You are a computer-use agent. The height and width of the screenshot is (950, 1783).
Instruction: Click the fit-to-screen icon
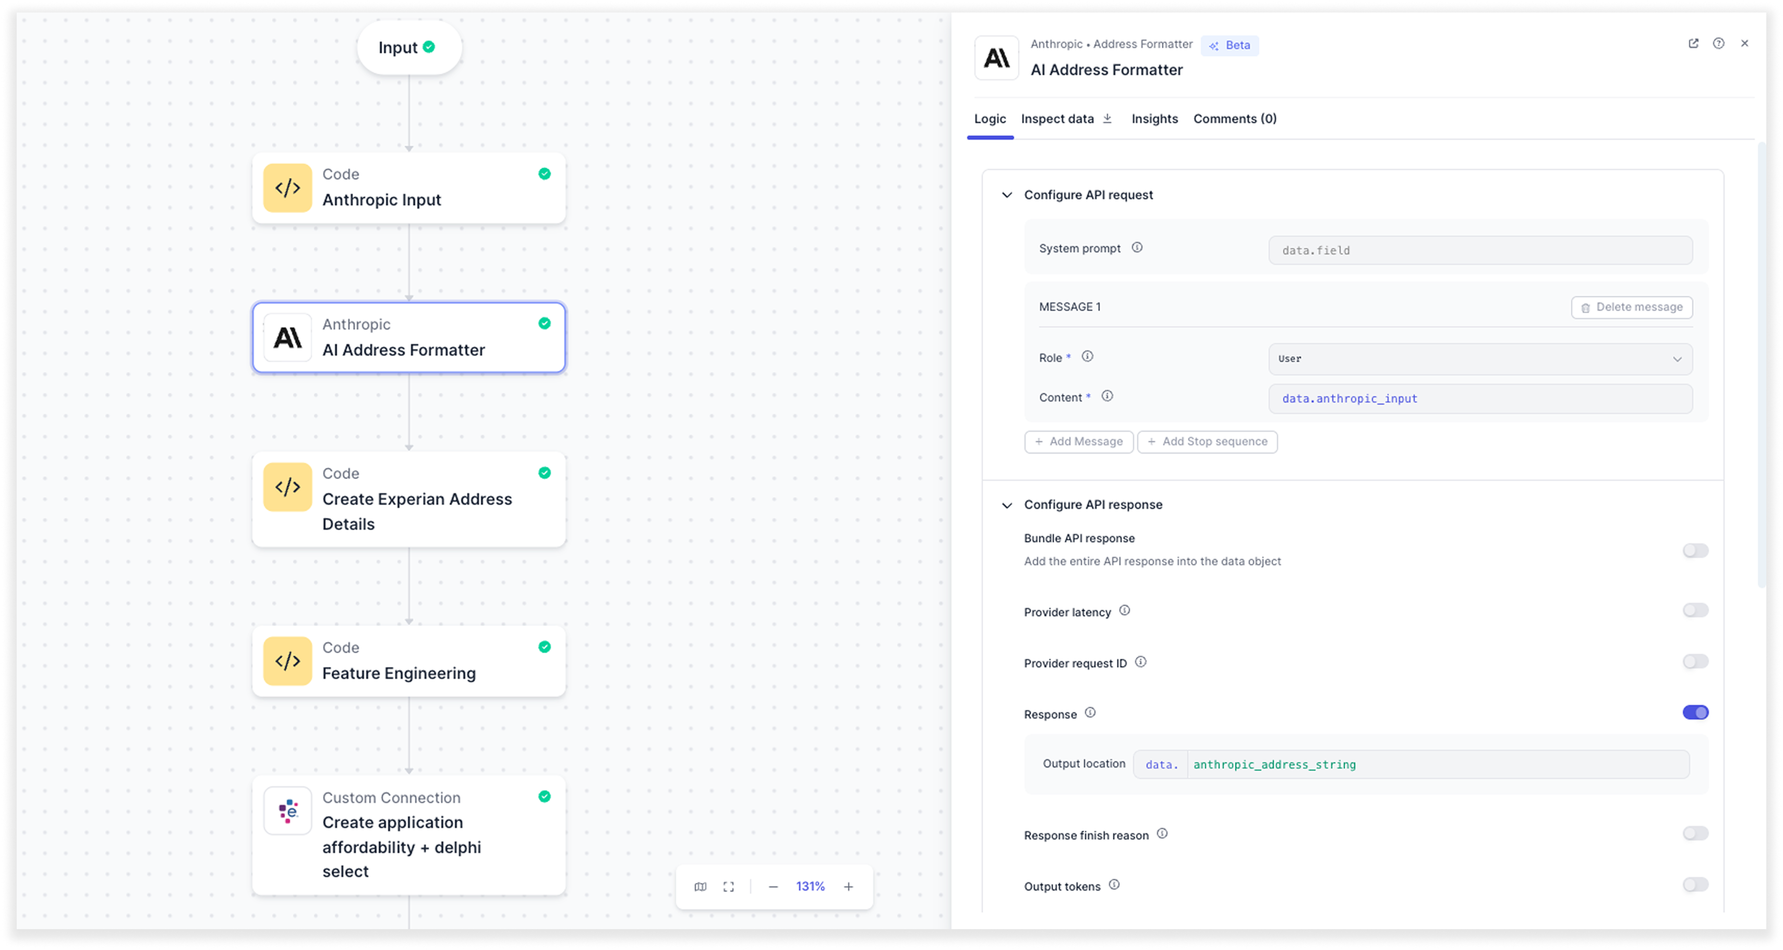(x=729, y=886)
